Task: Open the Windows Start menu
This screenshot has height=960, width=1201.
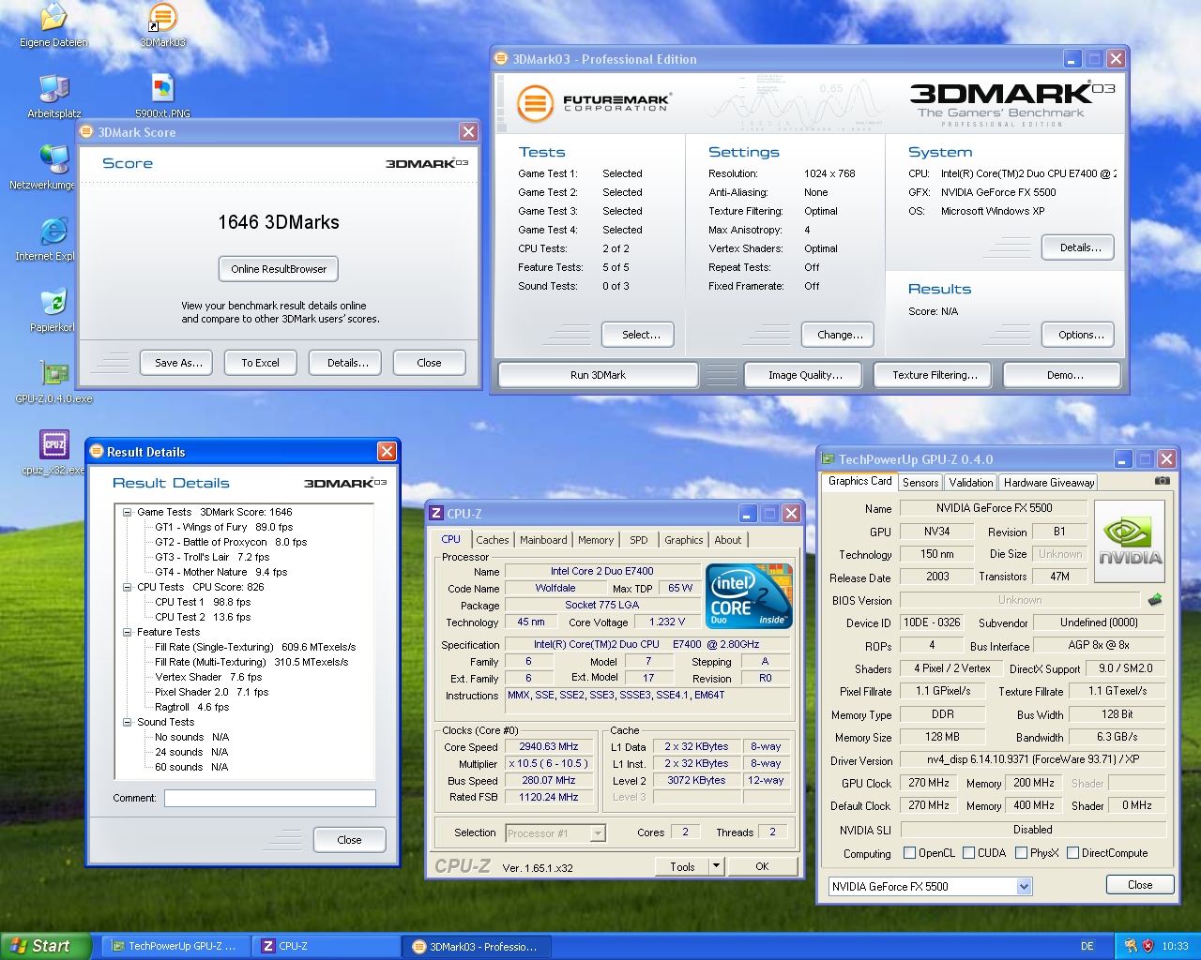Action: click(46, 946)
